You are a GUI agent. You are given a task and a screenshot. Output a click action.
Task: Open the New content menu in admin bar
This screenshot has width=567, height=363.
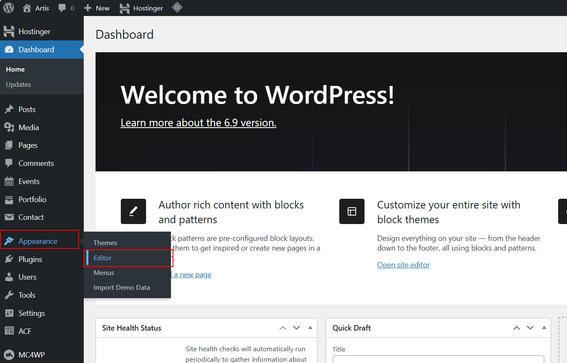point(97,8)
